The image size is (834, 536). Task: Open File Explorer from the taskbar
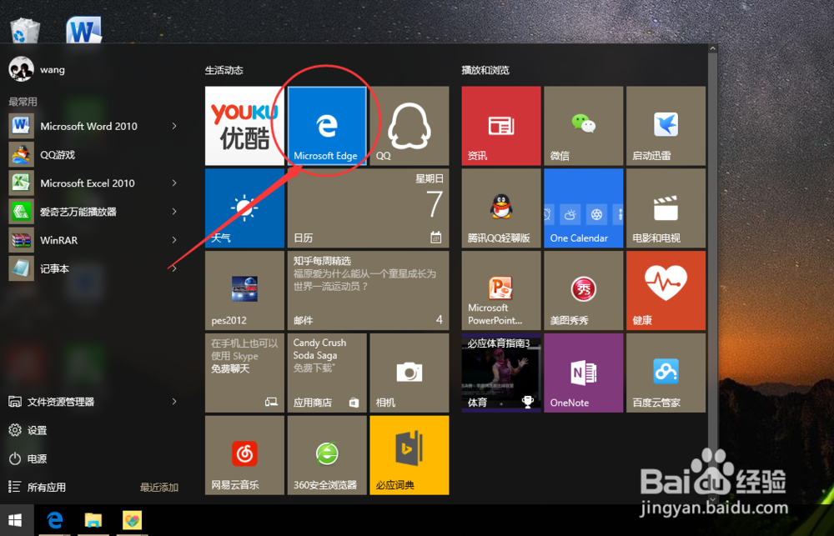coord(93,520)
